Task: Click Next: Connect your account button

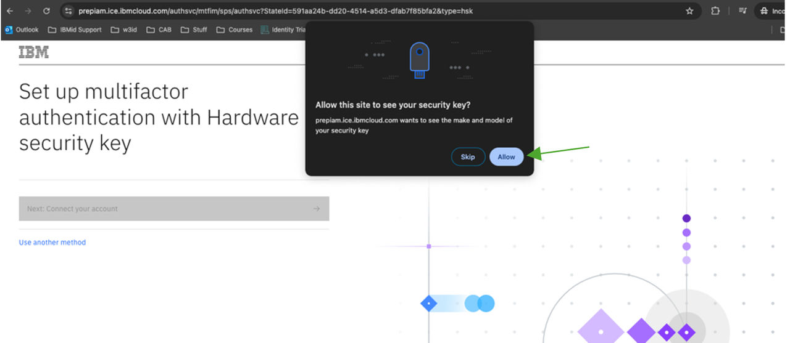Action: click(x=174, y=209)
